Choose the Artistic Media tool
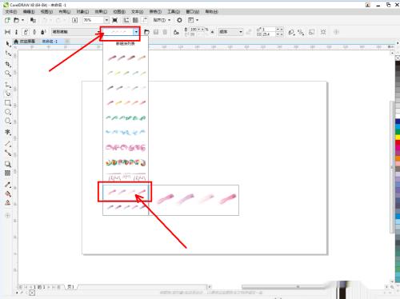The image size is (400, 299). (8, 94)
